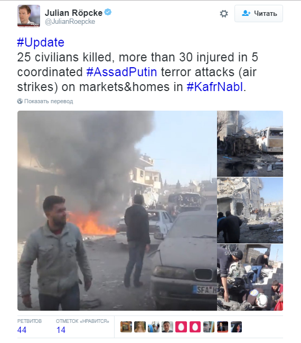Open the #KafrNabl hashtag
The height and width of the screenshot is (343, 301).
point(214,87)
